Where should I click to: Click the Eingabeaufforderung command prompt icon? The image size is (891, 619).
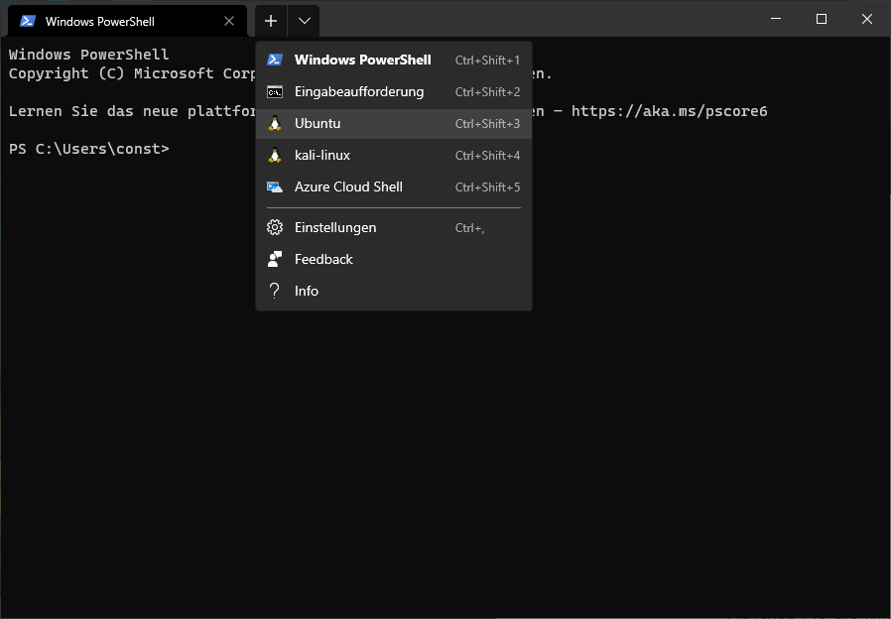tap(275, 91)
